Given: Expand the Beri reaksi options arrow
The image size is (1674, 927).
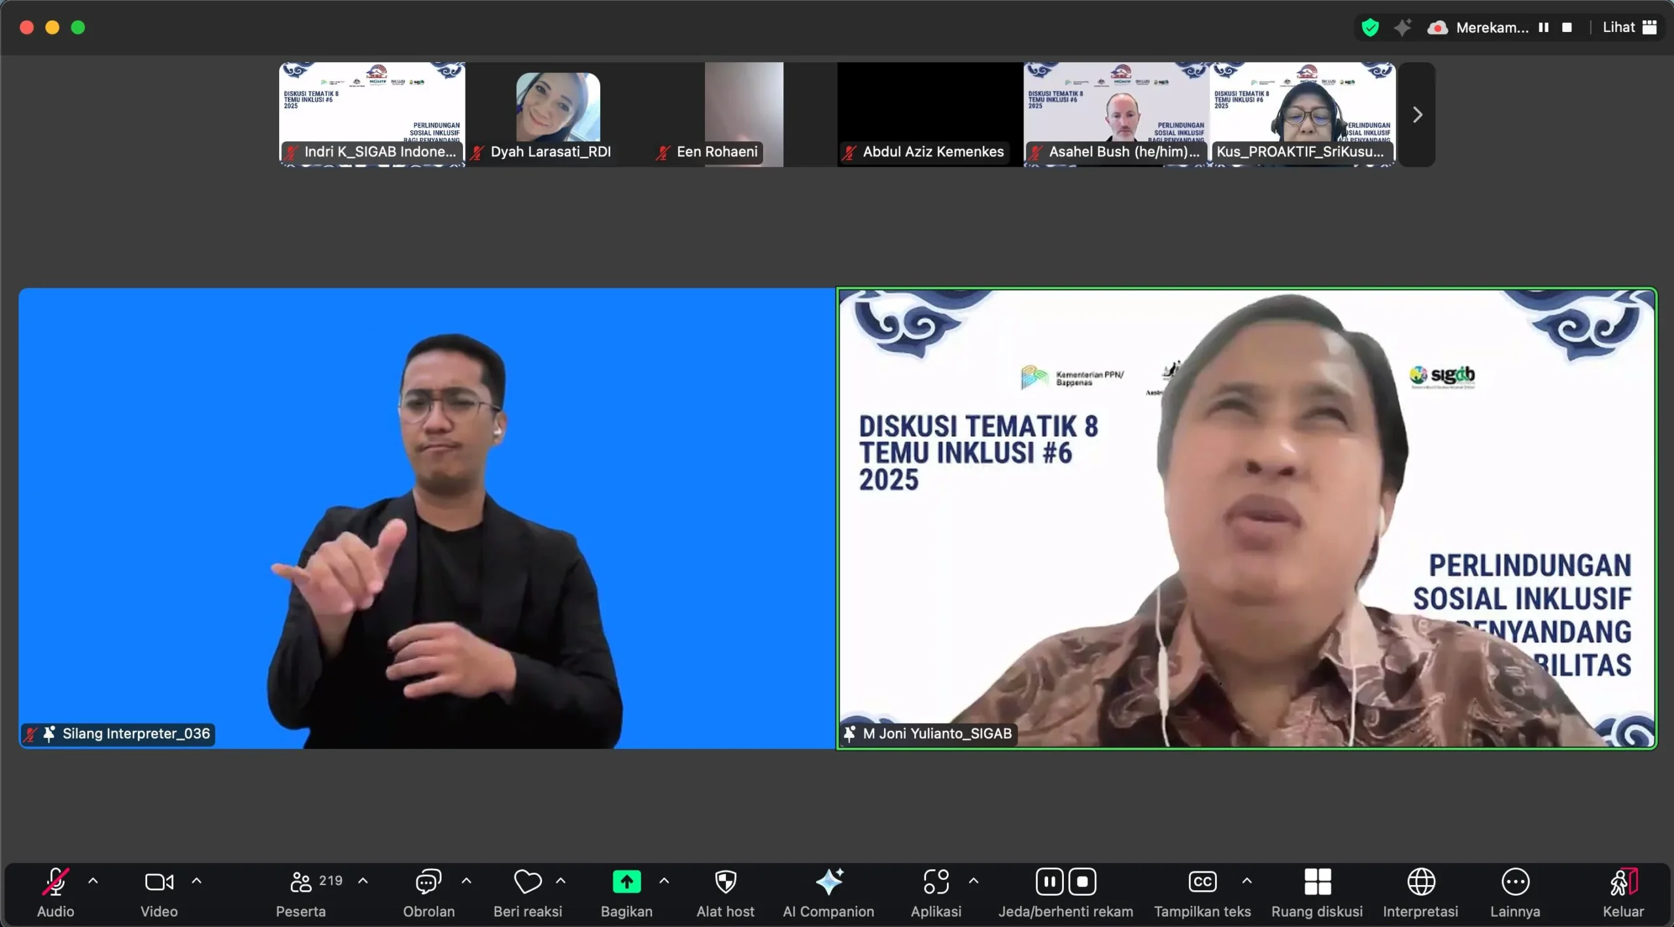Looking at the screenshot, I should point(560,881).
